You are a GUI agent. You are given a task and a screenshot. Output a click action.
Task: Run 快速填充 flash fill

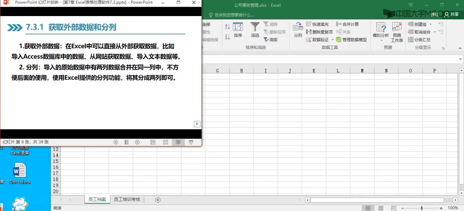coord(317,24)
